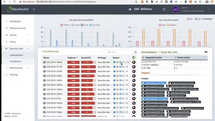Click info icon for CVE-2019-10220
Image resolution: width=215 pixels, height=121 pixels.
tap(44, 94)
